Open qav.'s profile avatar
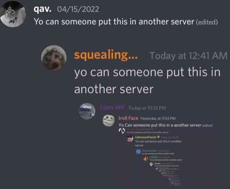The image size is (230, 189). tap(13, 14)
